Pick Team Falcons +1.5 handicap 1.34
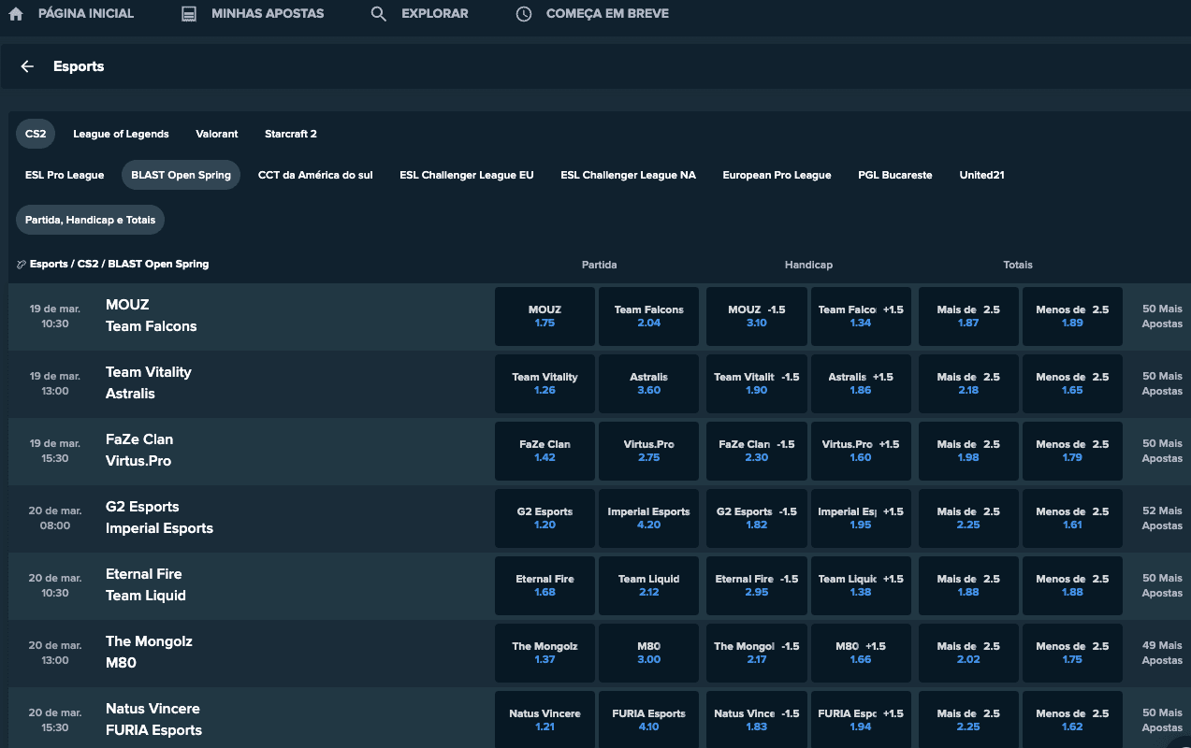The image size is (1191, 748). pos(861,316)
